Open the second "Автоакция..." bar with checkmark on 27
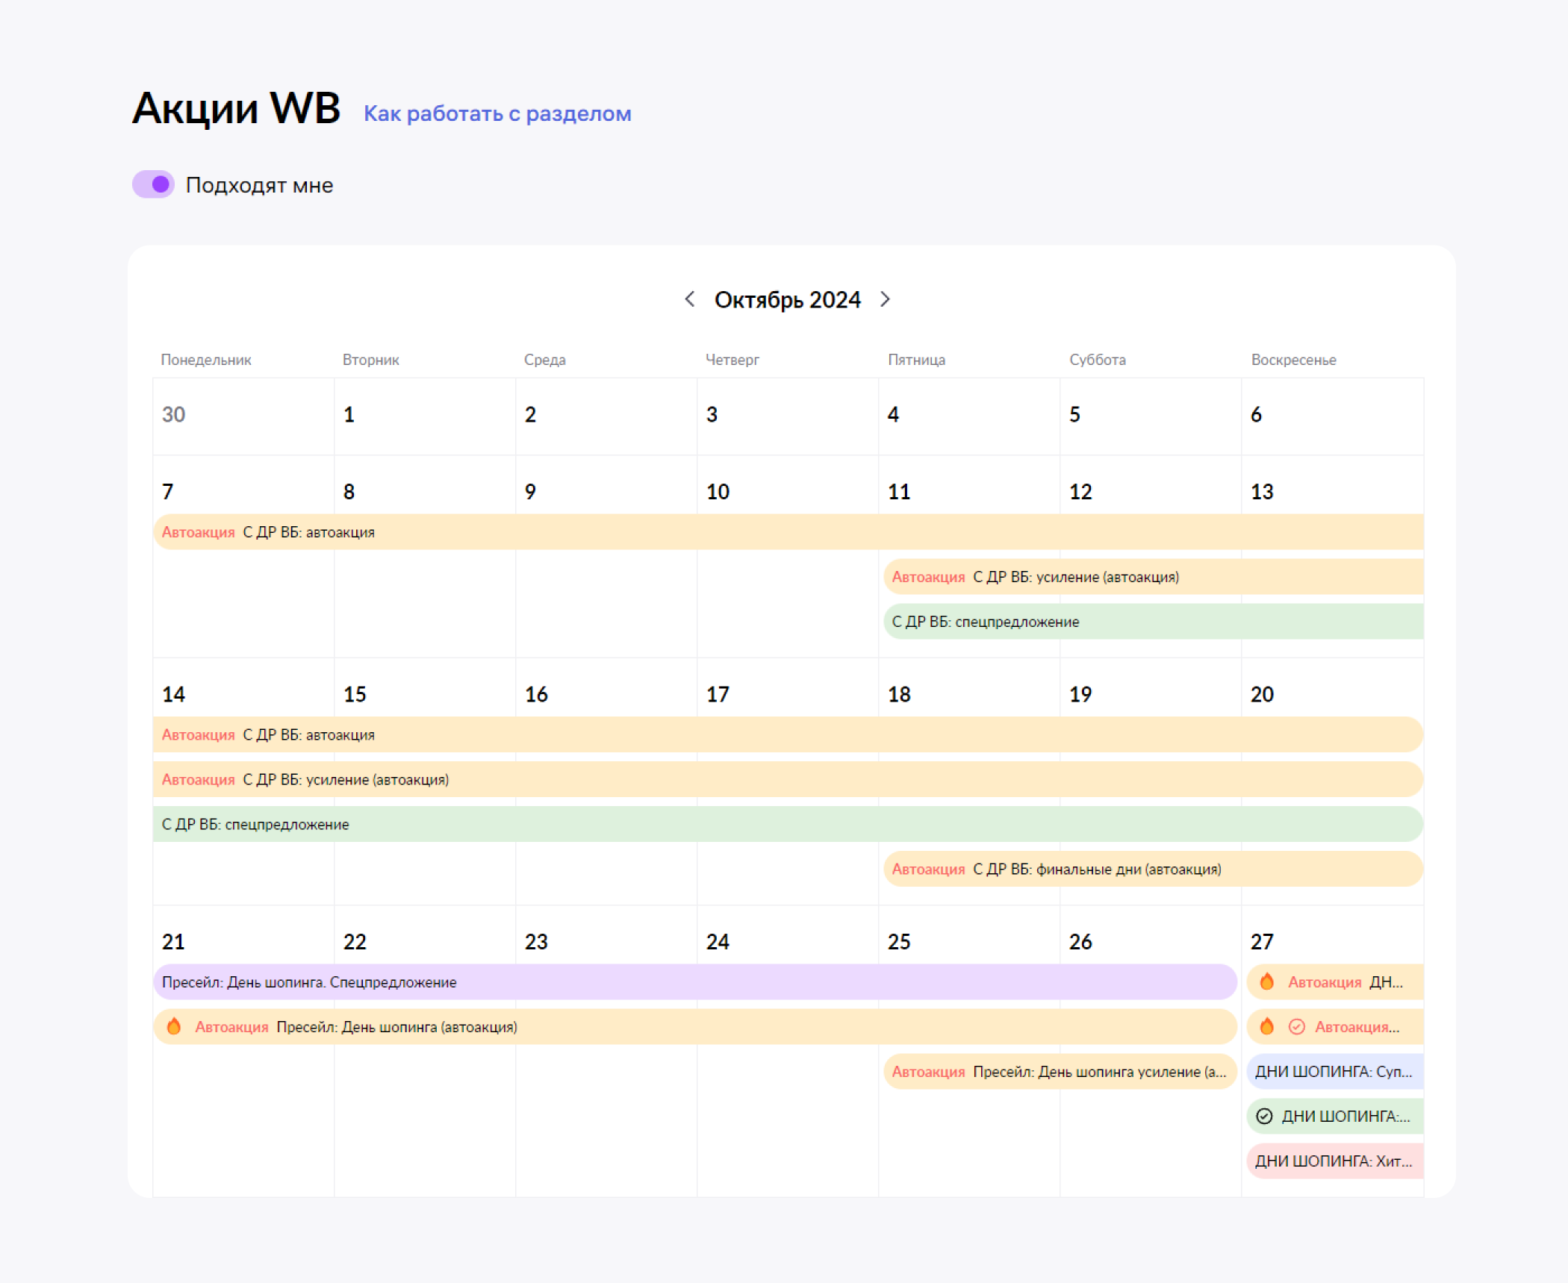 tap(1335, 1027)
